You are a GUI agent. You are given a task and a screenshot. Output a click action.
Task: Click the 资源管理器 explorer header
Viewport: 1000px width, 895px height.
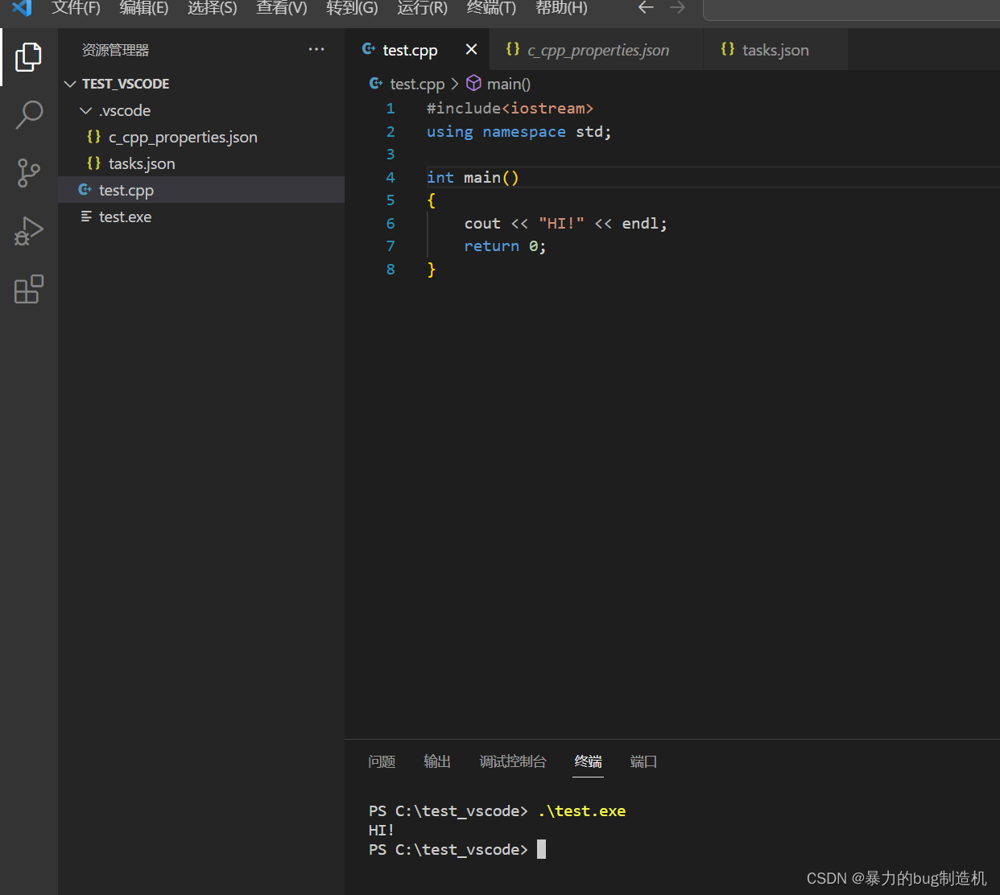click(x=115, y=50)
